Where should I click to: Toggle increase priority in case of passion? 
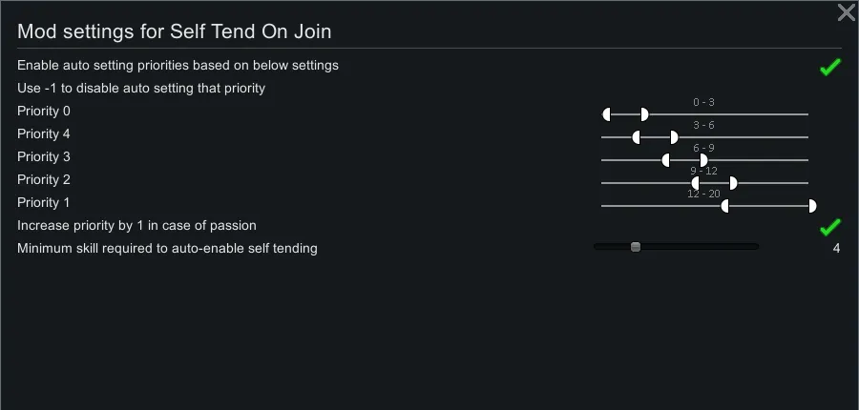[829, 227]
